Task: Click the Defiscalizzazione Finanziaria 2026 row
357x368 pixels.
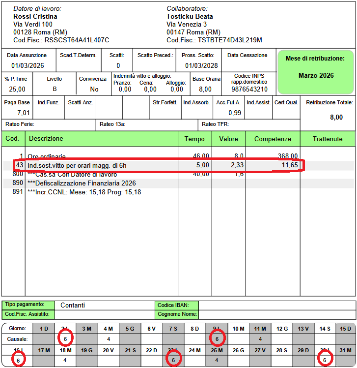Action: point(82,183)
